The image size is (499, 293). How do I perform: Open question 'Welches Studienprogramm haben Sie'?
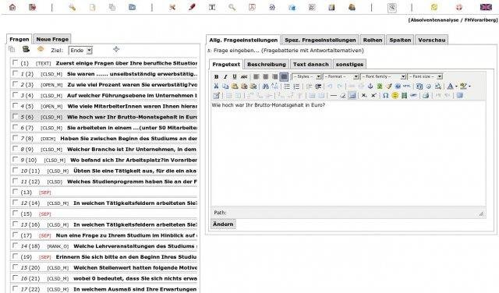(132, 182)
